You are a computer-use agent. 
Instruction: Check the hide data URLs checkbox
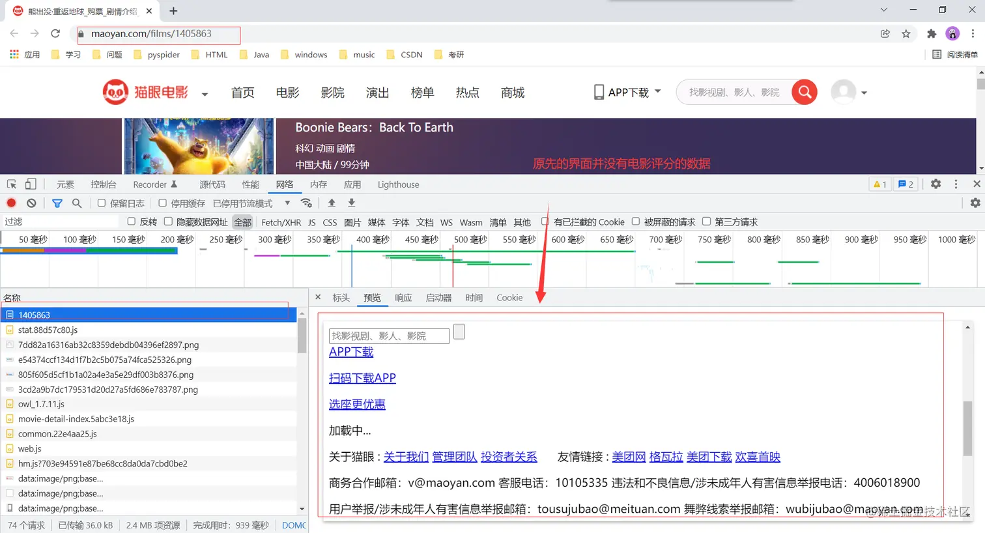(x=168, y=222)
